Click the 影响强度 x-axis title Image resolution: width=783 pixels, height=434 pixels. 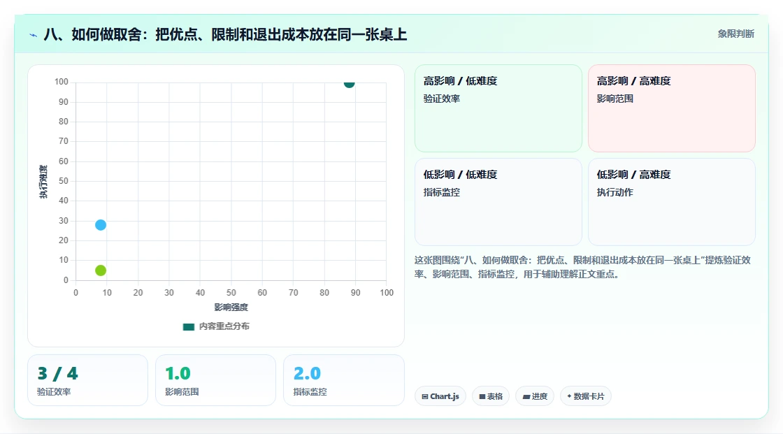[x=231, y=307]
